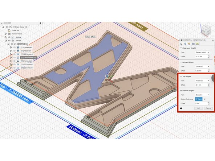This screenshot has height=161, width=215.
Task: Expand the Models node
Action: 6,37
